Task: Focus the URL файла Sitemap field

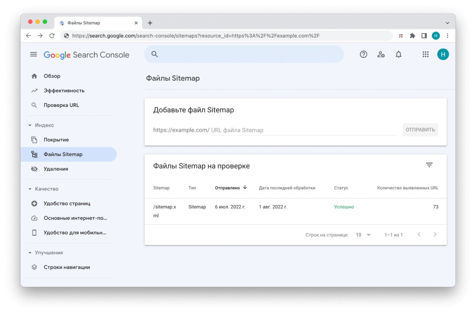Action: click(304, 130)
